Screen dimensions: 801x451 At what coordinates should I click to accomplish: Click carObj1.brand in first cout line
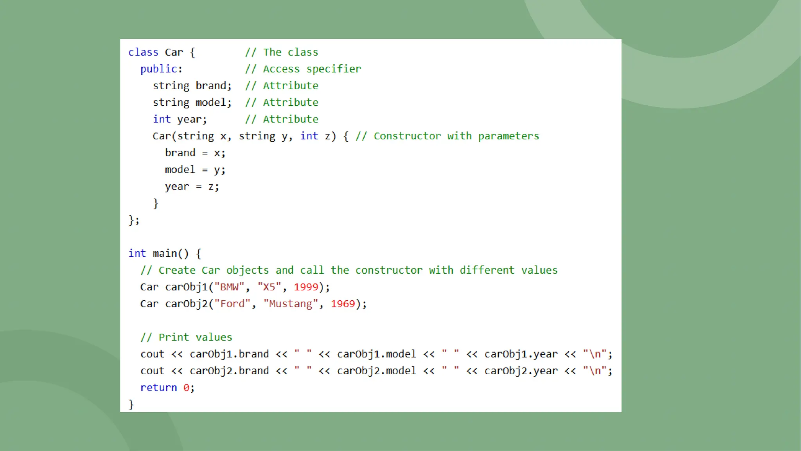pos(229,354)
